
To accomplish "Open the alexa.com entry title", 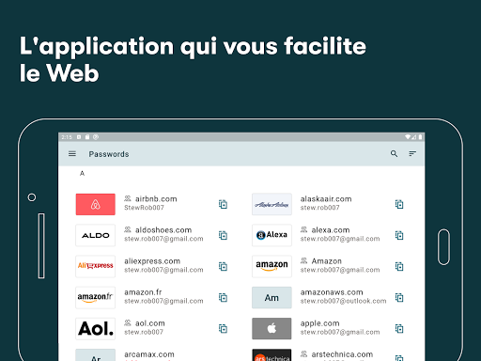I will [x=331, y=230].
